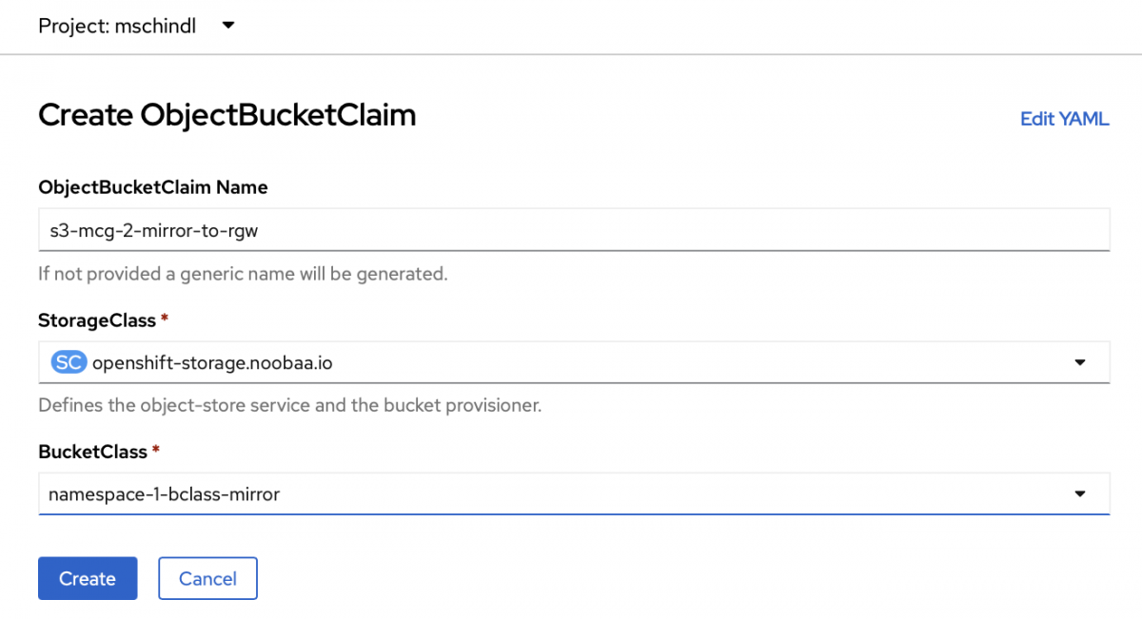
Task: Open the BucketClass selection menu
Action: click(x=571, y=493)
